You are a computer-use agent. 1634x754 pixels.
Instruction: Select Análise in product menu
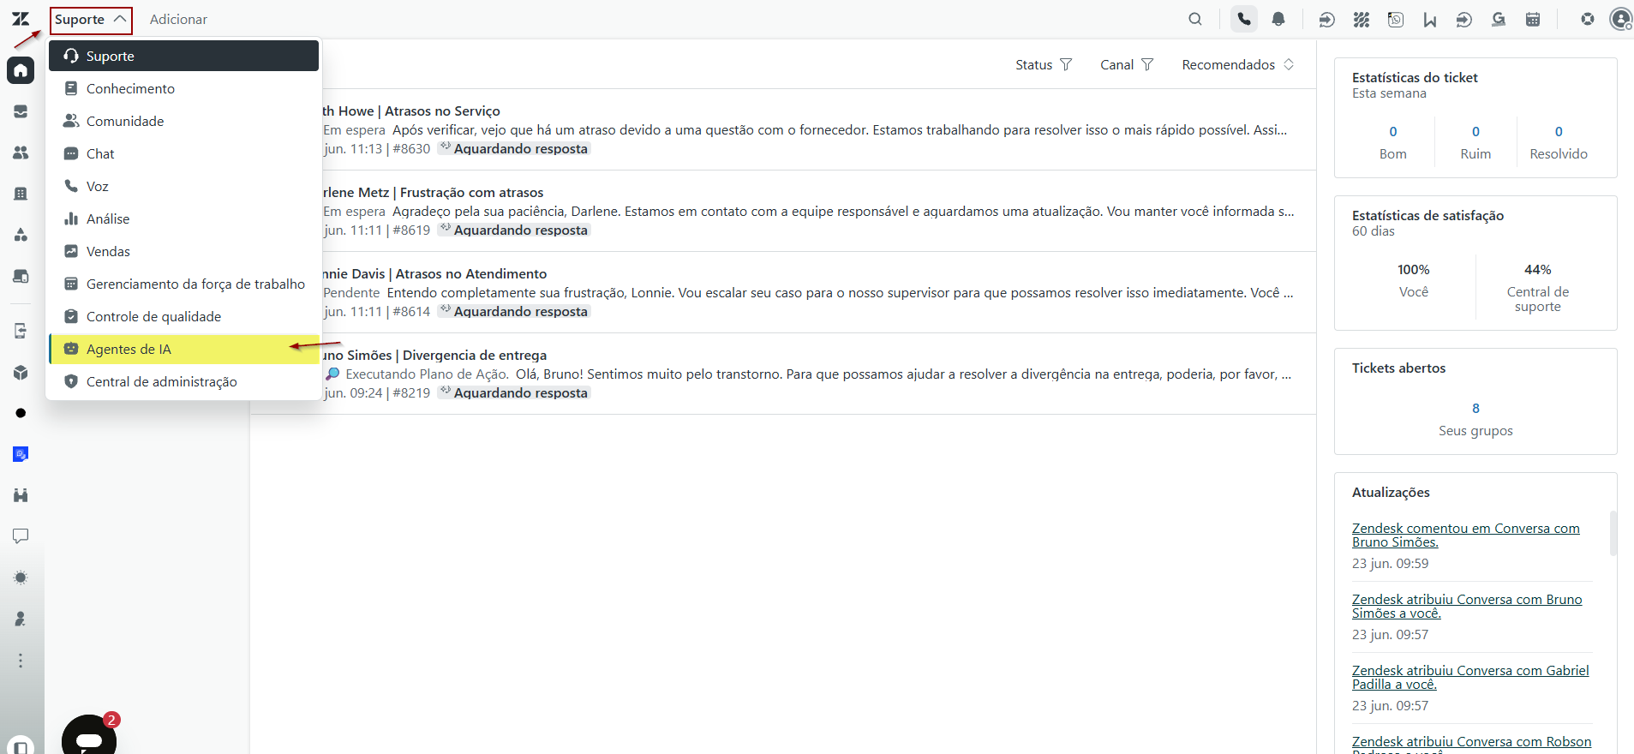click(183, 218)
